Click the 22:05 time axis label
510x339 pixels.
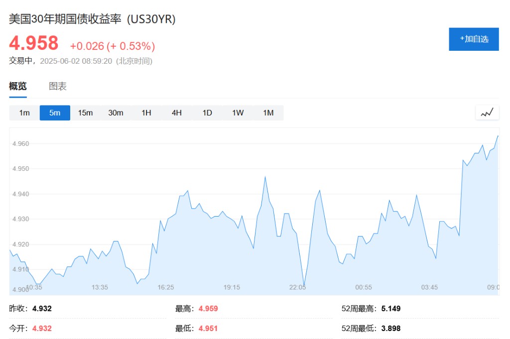pyautogui.click(x=298, y=287)
